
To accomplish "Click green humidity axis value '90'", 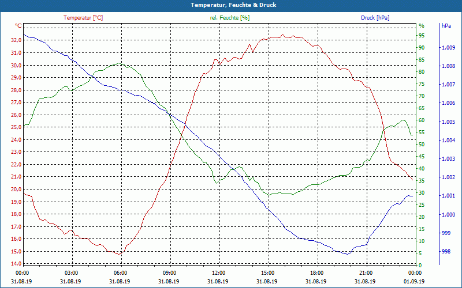I will 422,48.
